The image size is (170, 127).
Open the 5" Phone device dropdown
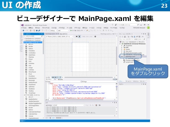click(x=59, y=37)
